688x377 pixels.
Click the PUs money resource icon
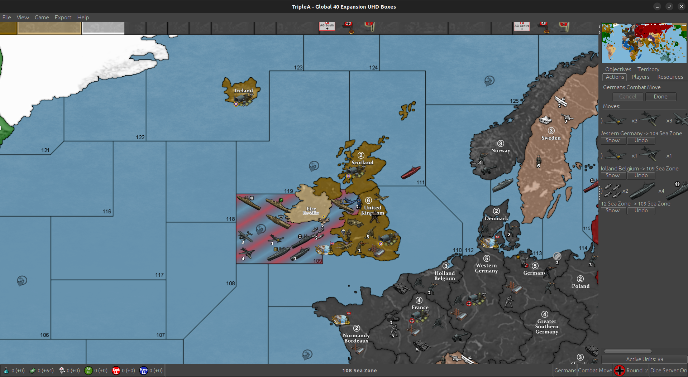point(33,371)
